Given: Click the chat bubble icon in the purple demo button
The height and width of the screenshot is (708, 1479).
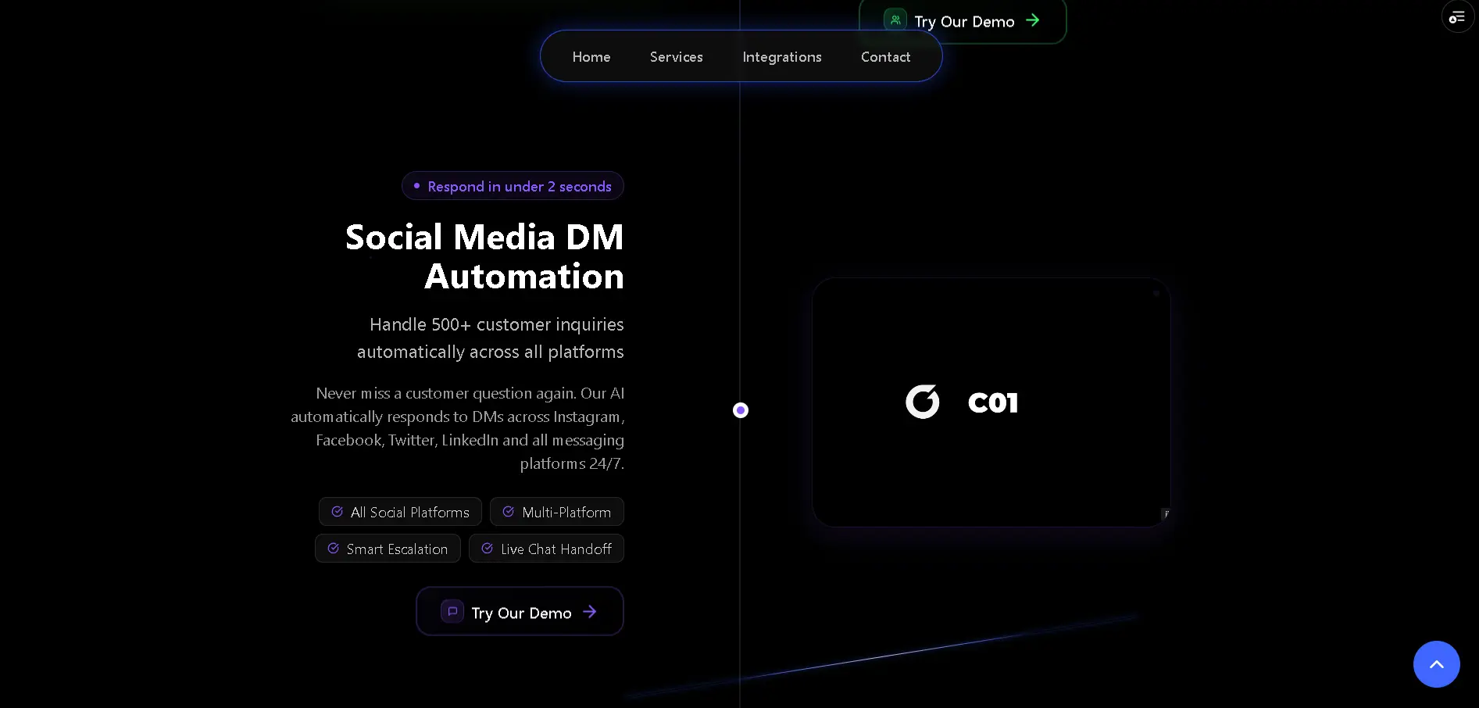Looking at the screenshot, I should [452, 611].
